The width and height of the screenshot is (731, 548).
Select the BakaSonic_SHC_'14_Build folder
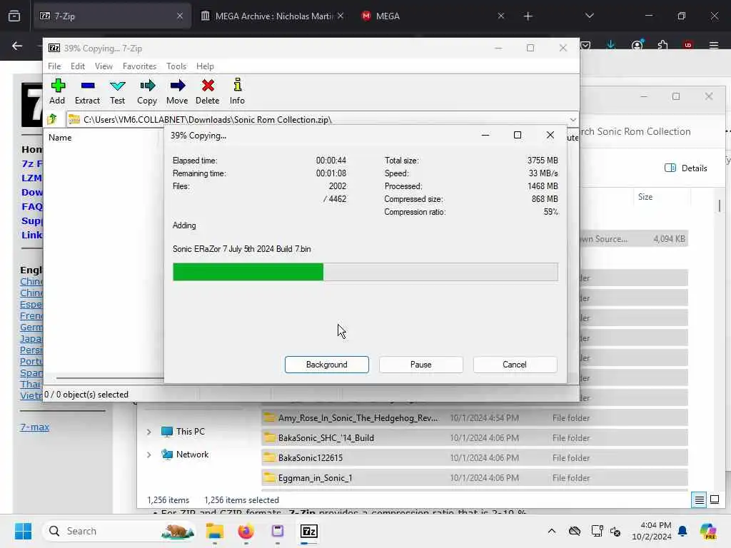(x=474, y=438)
